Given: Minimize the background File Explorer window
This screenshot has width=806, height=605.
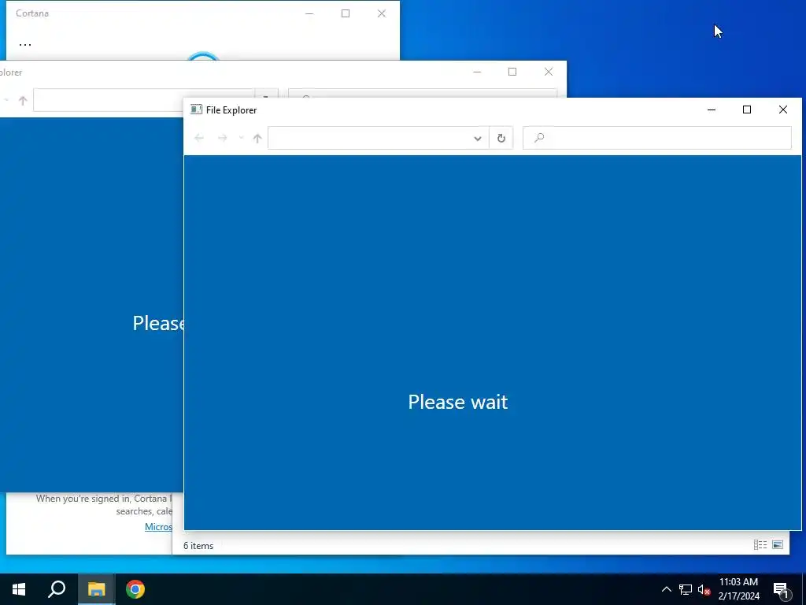Looking at the screenshot, I should click(x=477, y=72).
